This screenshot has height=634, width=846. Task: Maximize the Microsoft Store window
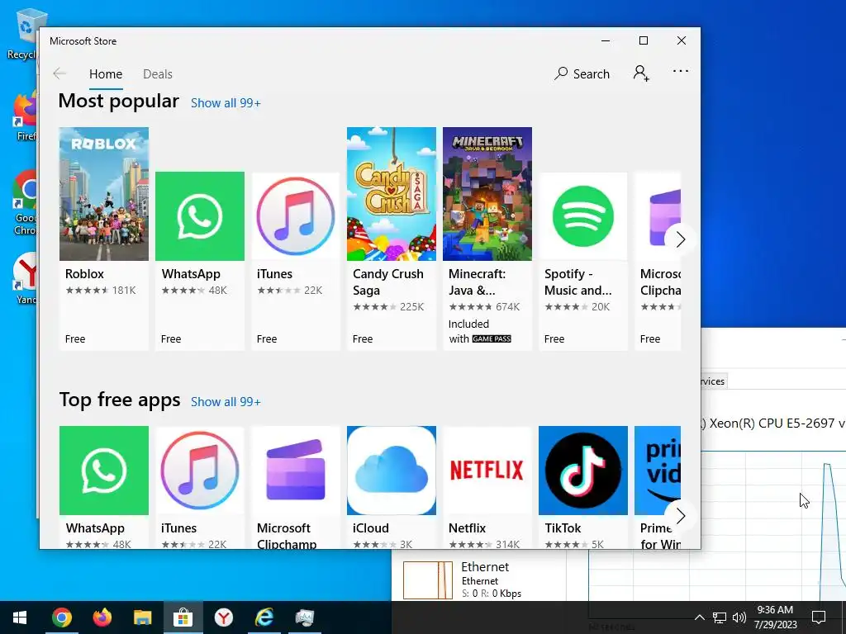pos(643,41)
